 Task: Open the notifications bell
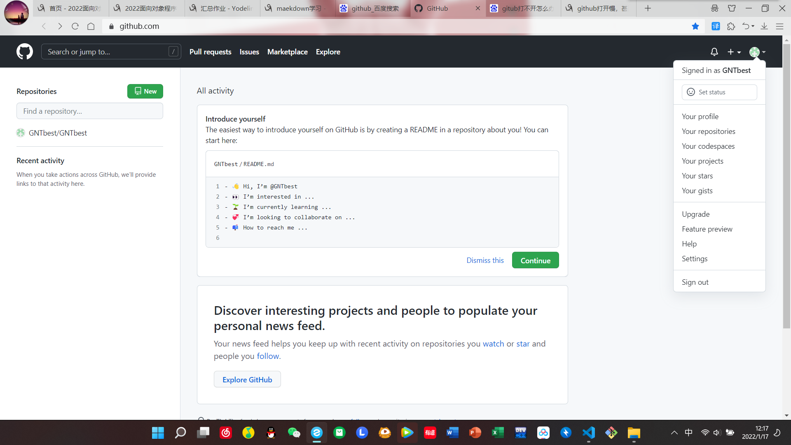(x=714, y=52)
